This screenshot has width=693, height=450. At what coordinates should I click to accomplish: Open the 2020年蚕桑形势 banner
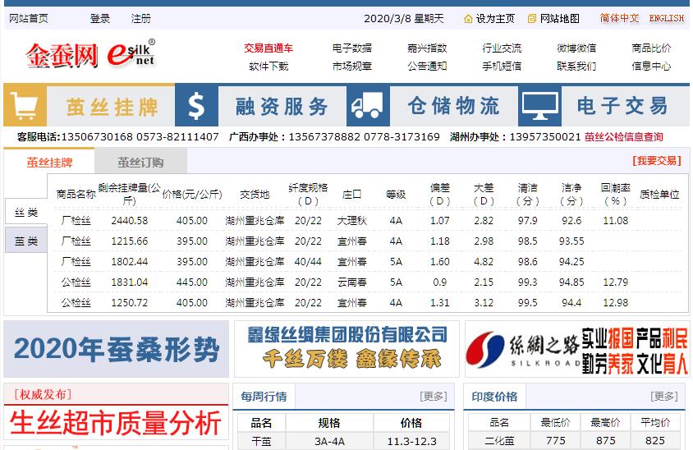pyautogui.click(x=116, y=349)
